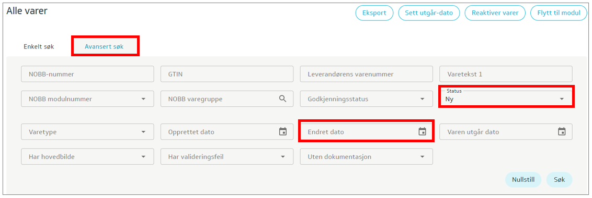Click the Sett utgår-dato button
Screen dimensions: 592x198
429,13
